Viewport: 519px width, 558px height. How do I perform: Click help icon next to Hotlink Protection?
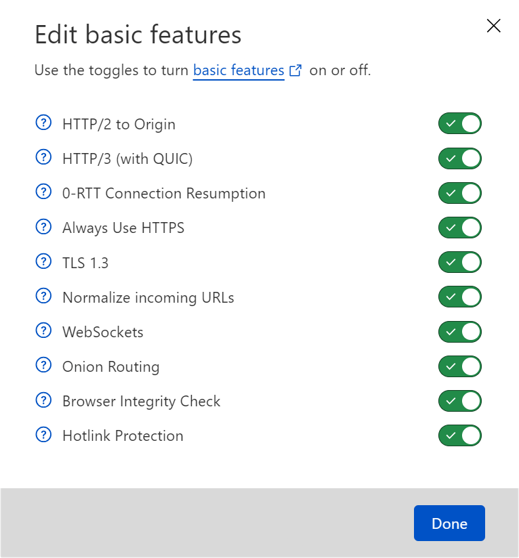click(43, 435)
